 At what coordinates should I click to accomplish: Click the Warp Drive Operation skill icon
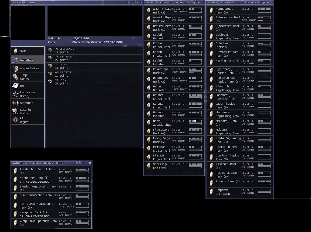[x=15, y=223]
